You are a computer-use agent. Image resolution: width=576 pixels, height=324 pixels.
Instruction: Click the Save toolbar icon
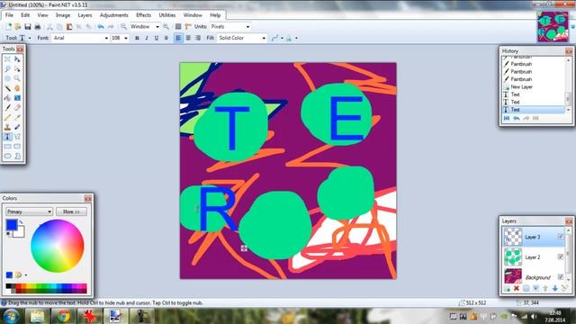click(x=28, y=26)
